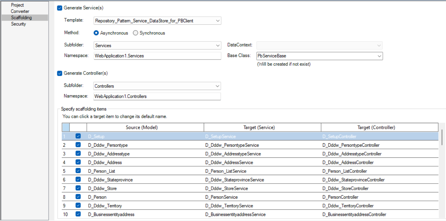
Task: Rename target D_Dddw_AddressService cell
Action: pos(229,162)
